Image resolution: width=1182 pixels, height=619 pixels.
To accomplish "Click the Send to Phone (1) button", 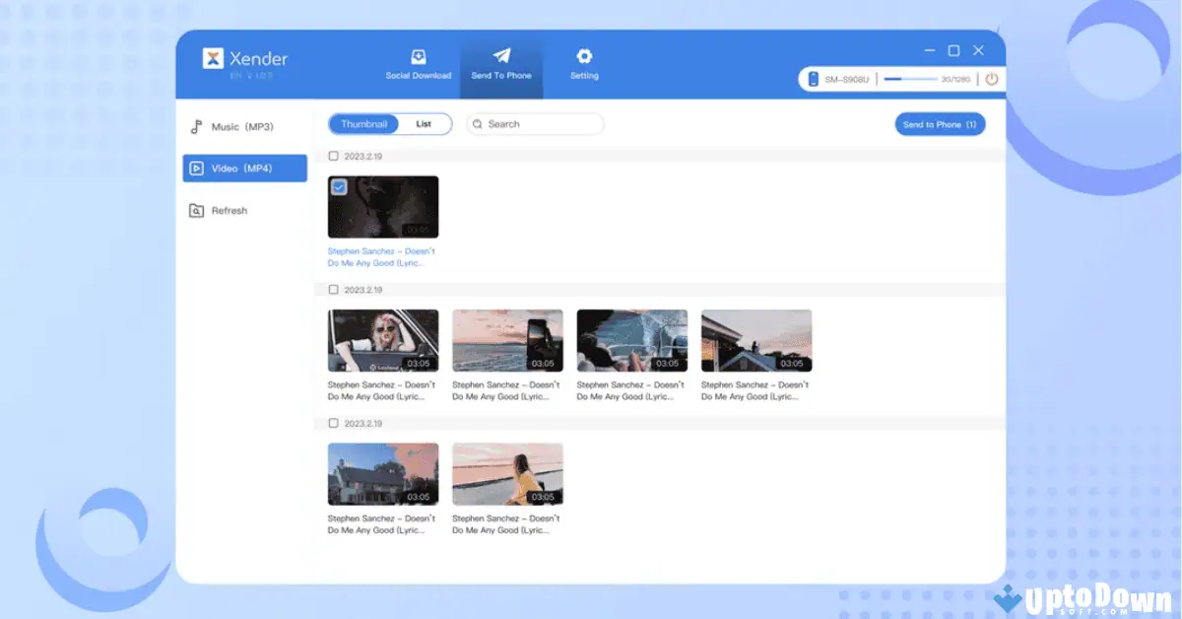I will pyautogui.click(x=940, y=124).
